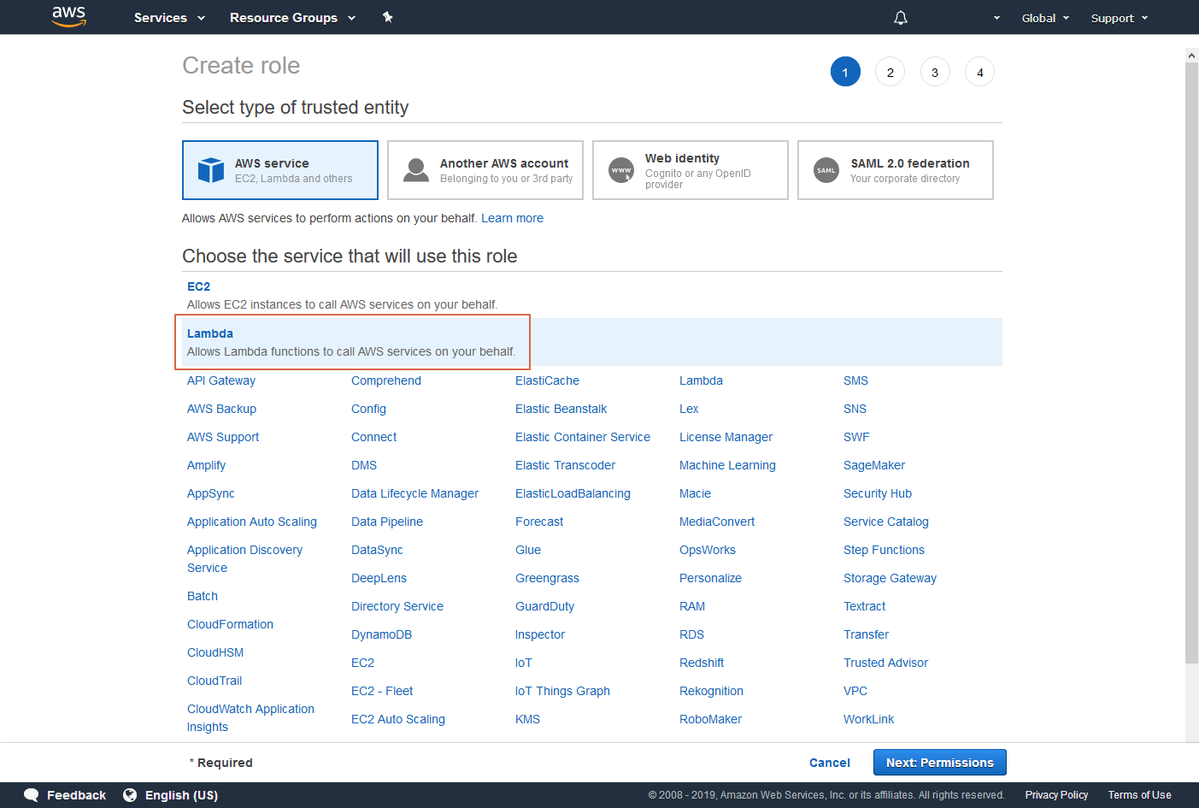Click the Another AWS account person icon
Screen dimensions: 1199x808
point(416,170)
